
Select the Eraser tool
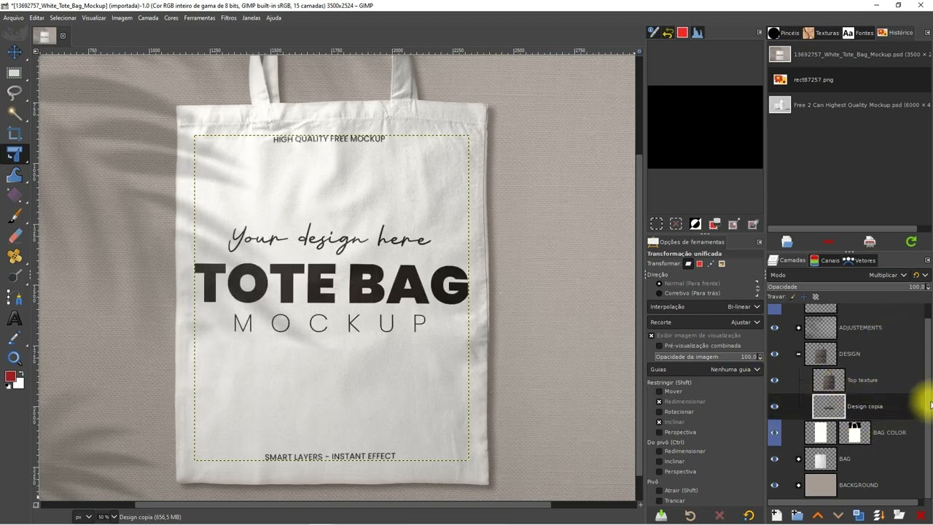[14, 236]
